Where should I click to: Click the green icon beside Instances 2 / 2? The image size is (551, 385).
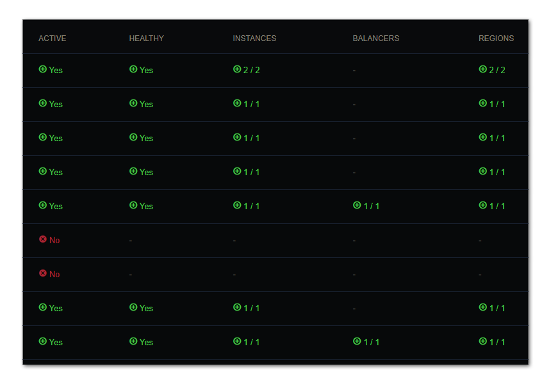coord(236,69)
